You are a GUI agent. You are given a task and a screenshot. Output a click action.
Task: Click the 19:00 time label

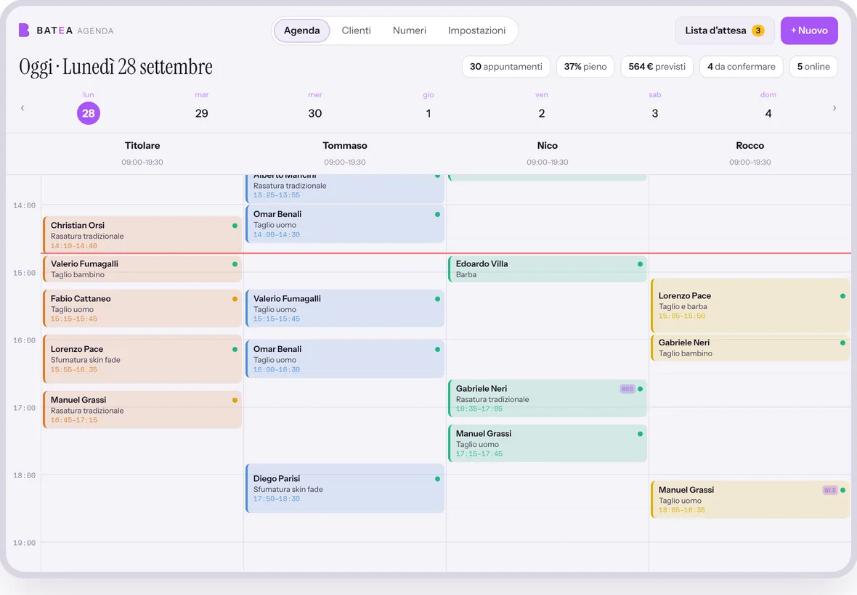[24, 543]
